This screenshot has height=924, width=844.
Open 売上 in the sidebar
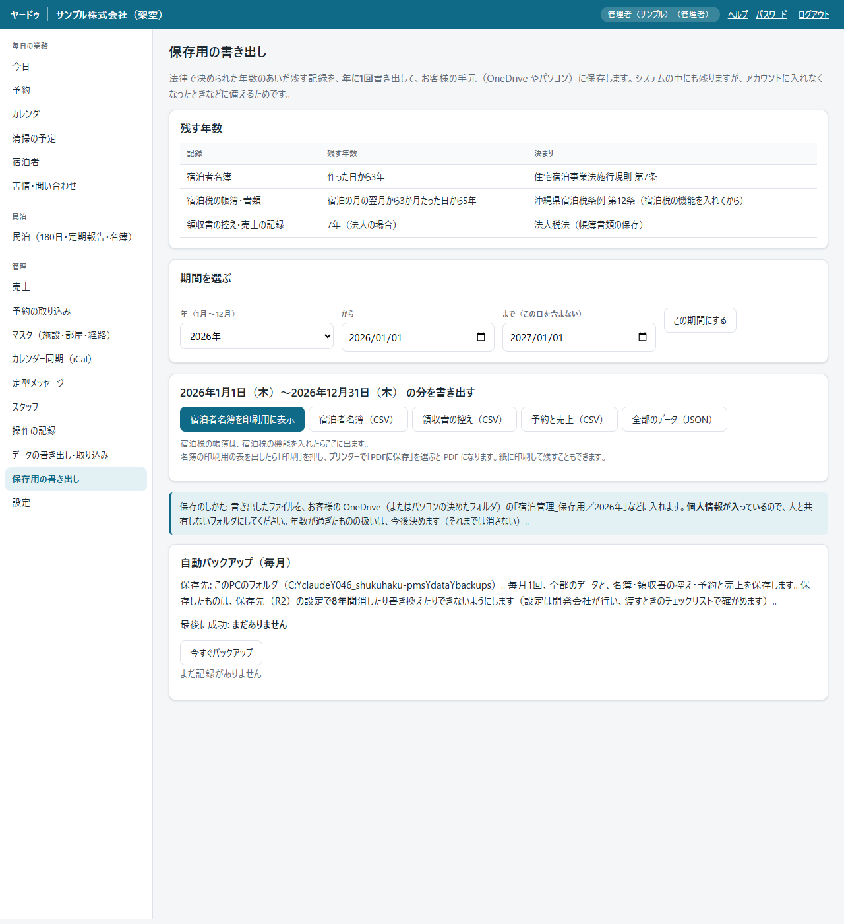[76, 287]
